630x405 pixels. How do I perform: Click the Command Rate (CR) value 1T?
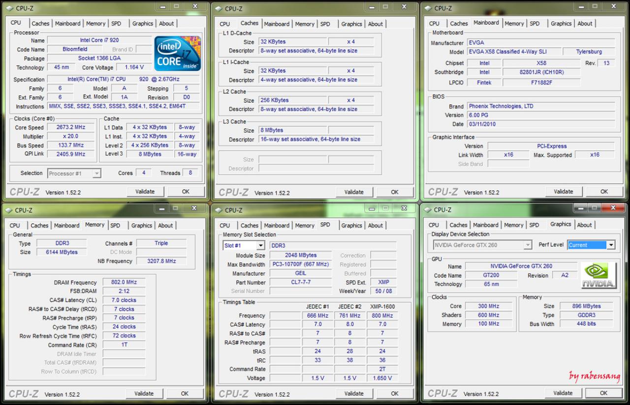[124, 345]
